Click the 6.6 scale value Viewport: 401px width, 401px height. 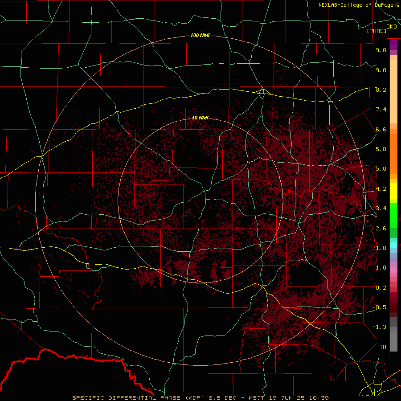381,129
